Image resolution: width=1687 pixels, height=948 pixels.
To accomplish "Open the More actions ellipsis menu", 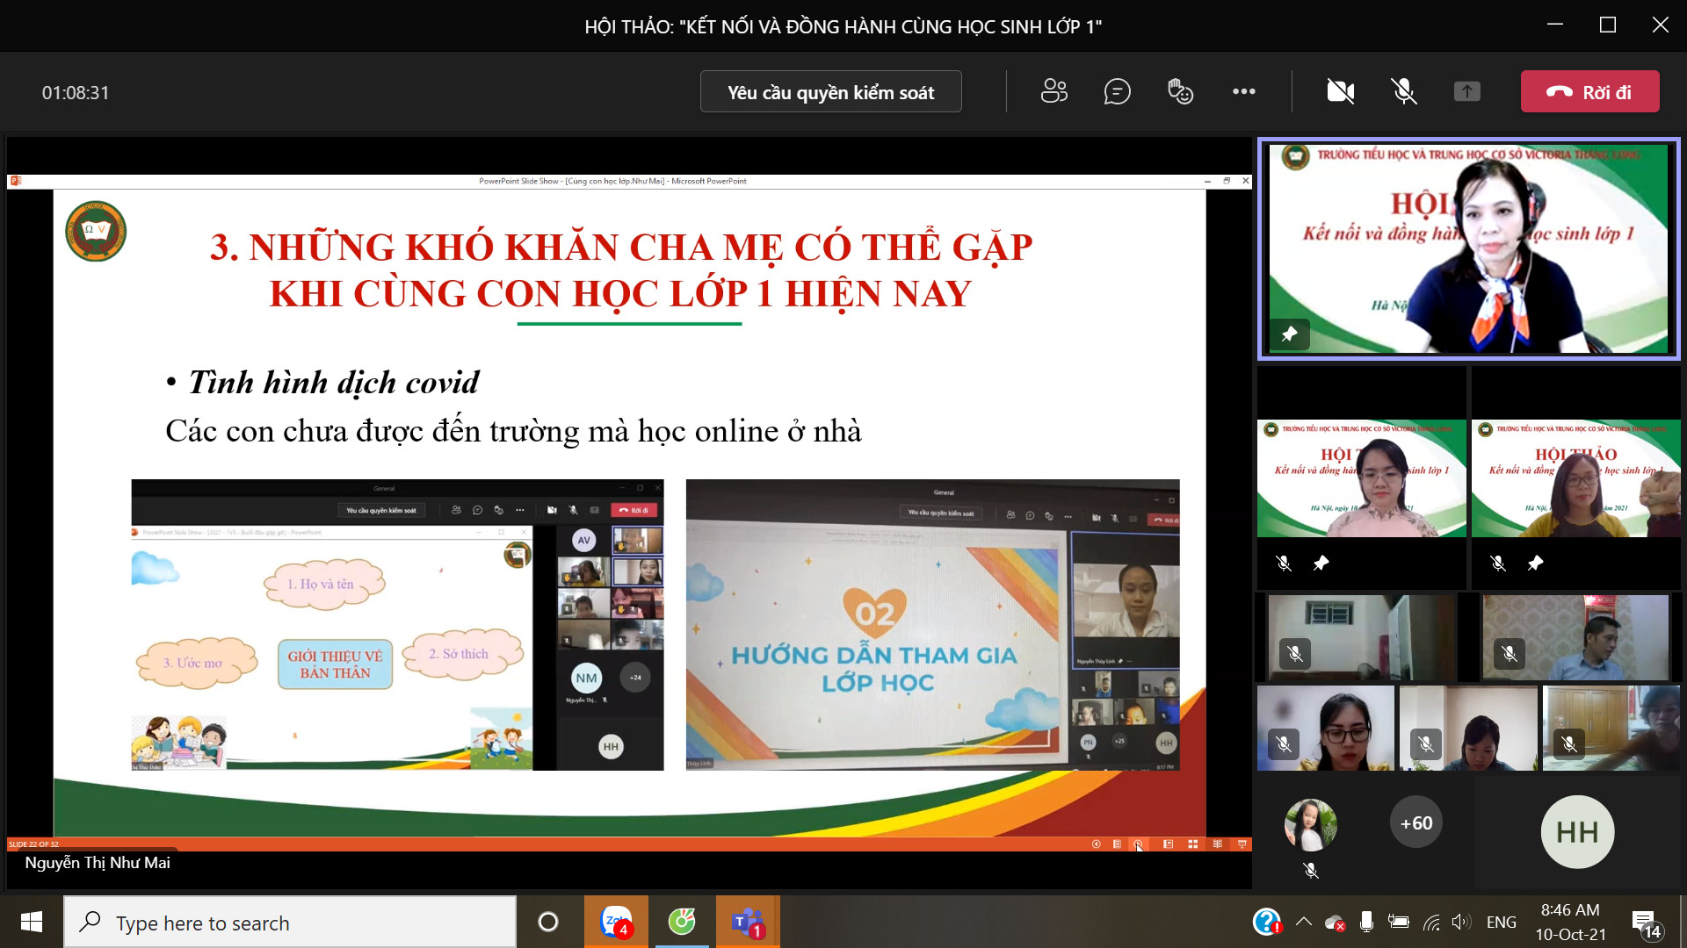I will point(1243,91).
